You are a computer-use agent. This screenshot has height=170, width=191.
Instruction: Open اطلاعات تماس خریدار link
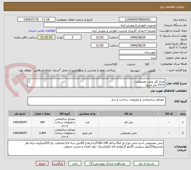tap(42, 31)
